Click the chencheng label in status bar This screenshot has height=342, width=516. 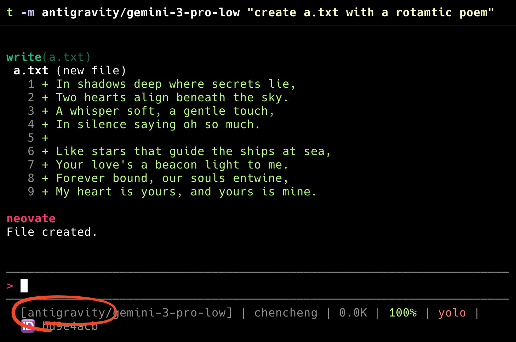286,313
